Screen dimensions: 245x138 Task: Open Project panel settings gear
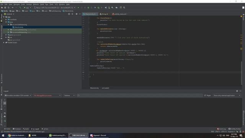click(77, 14)
